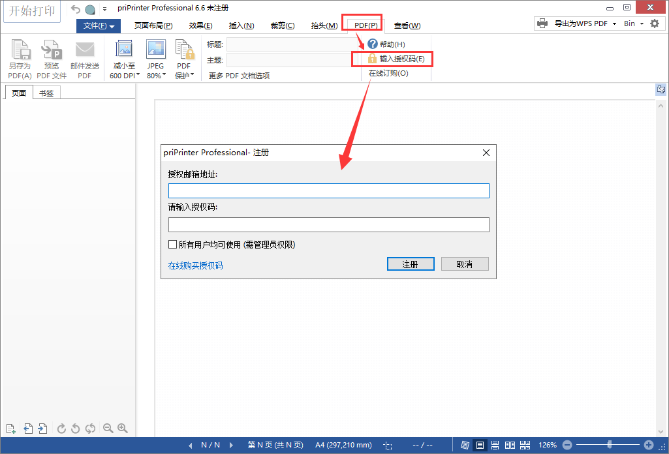The height and width of the screenshot is (454, 669).
Task: Click the page with right arrow icon
Action: pyautogui.click(x=42, y=429)
